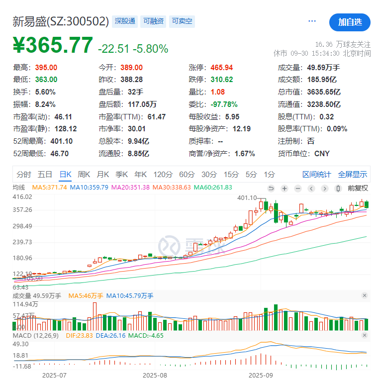The height and width of the screenshot is (382, 379).
Task: Close the MACD indicator panel
Action: click(x=365, y=336)
